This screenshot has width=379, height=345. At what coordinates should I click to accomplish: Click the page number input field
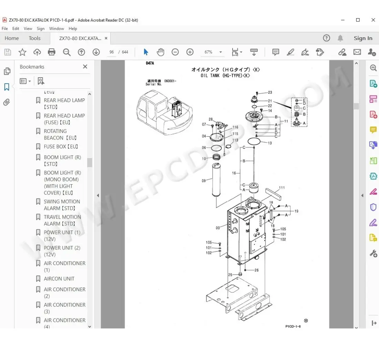coord(112,52)
